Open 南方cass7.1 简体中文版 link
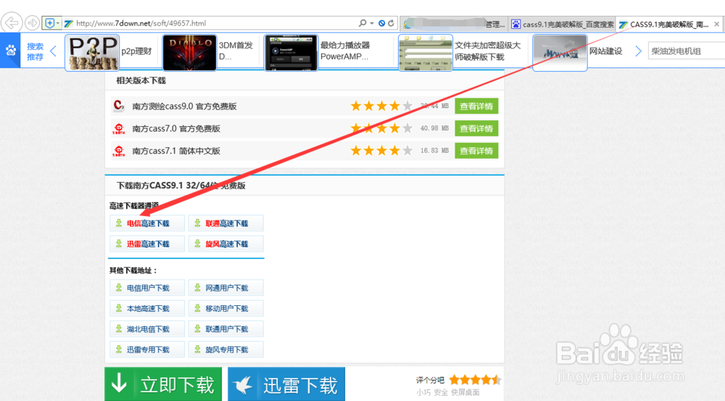This screenshot has width=725, height=401. click(x=176, y=151)
